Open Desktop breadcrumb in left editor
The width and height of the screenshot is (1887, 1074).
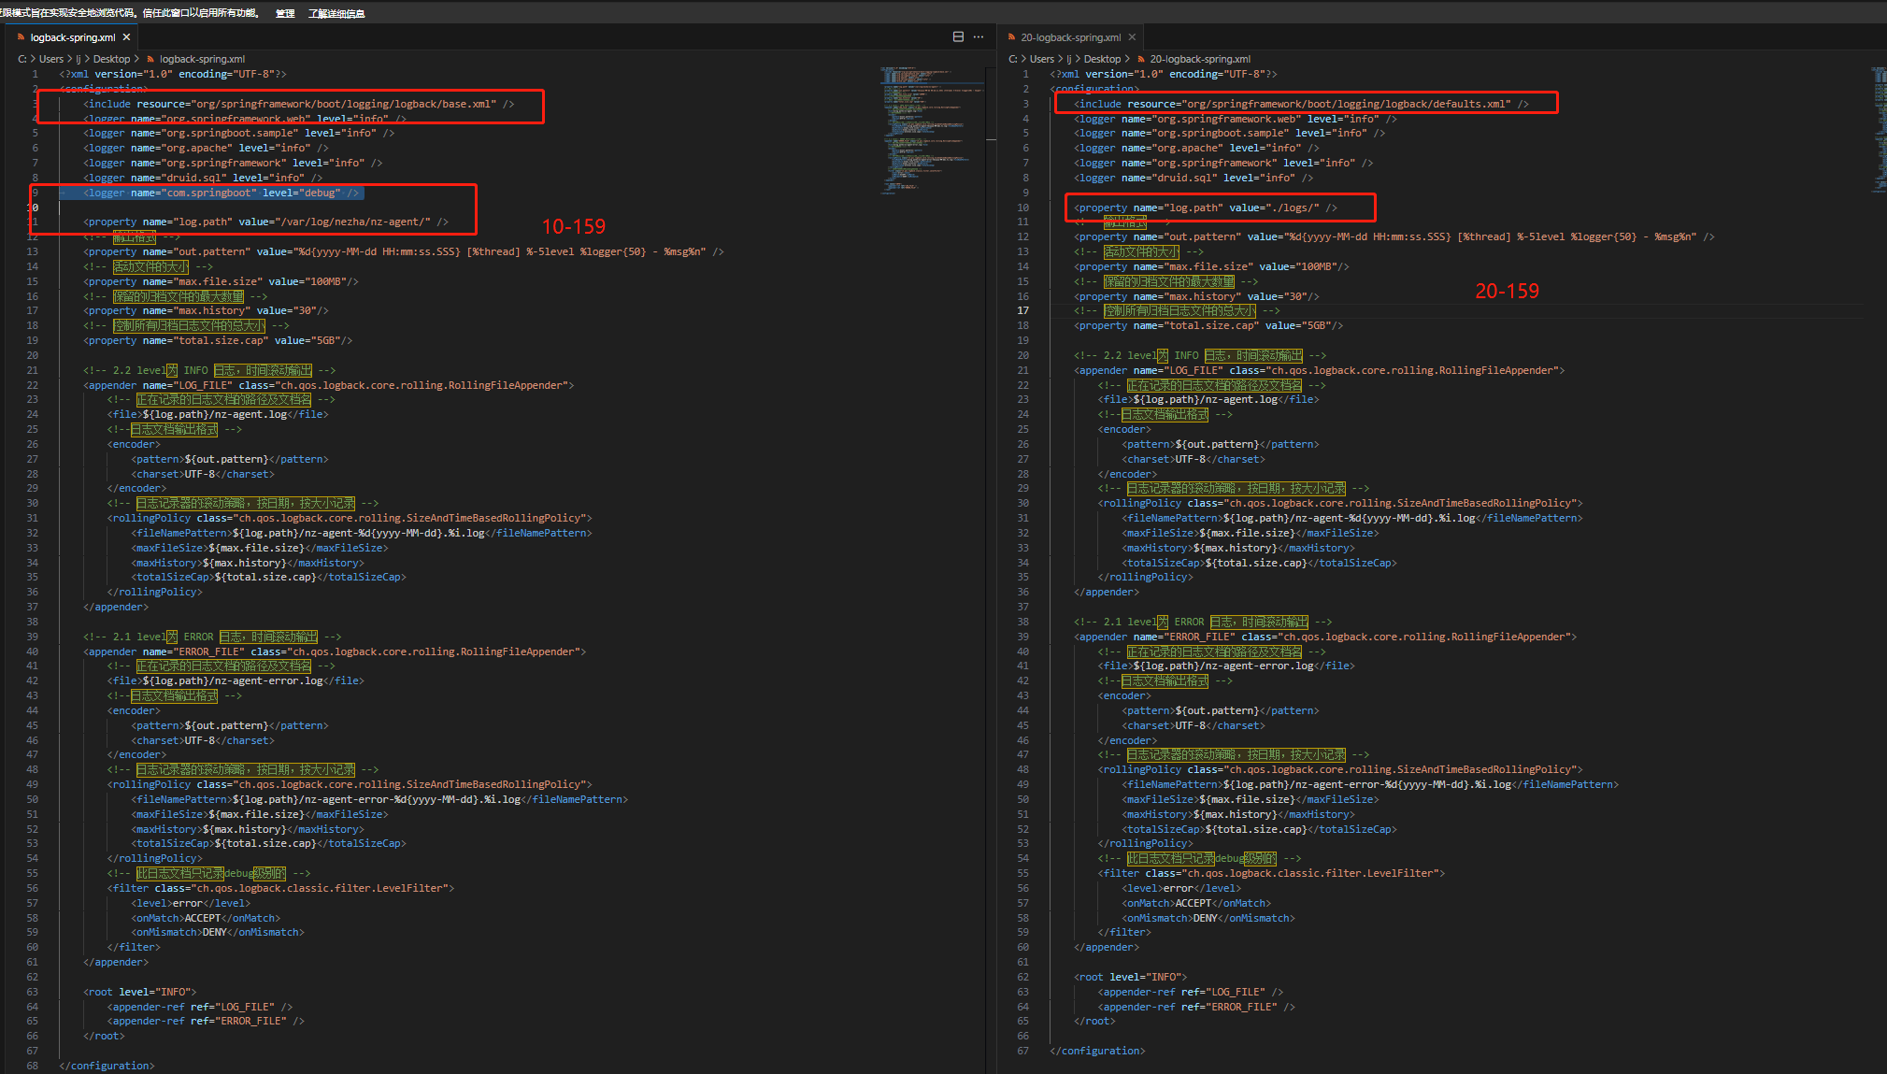111,59
